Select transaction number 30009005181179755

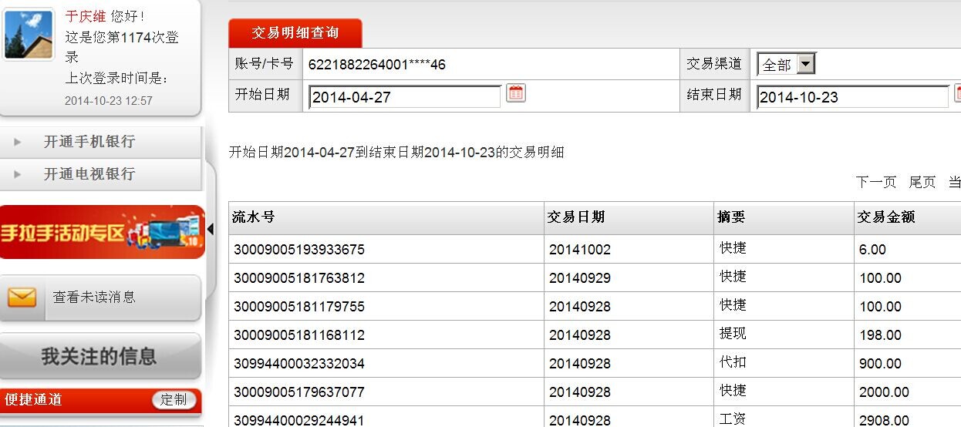coord(299,307)
